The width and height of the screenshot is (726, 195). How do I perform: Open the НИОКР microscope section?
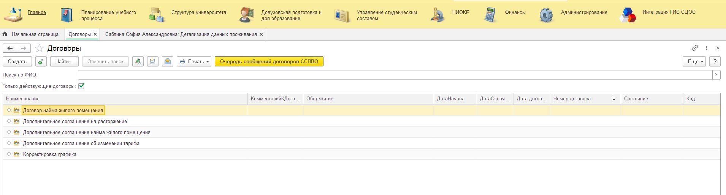click(x=438, y=15)
